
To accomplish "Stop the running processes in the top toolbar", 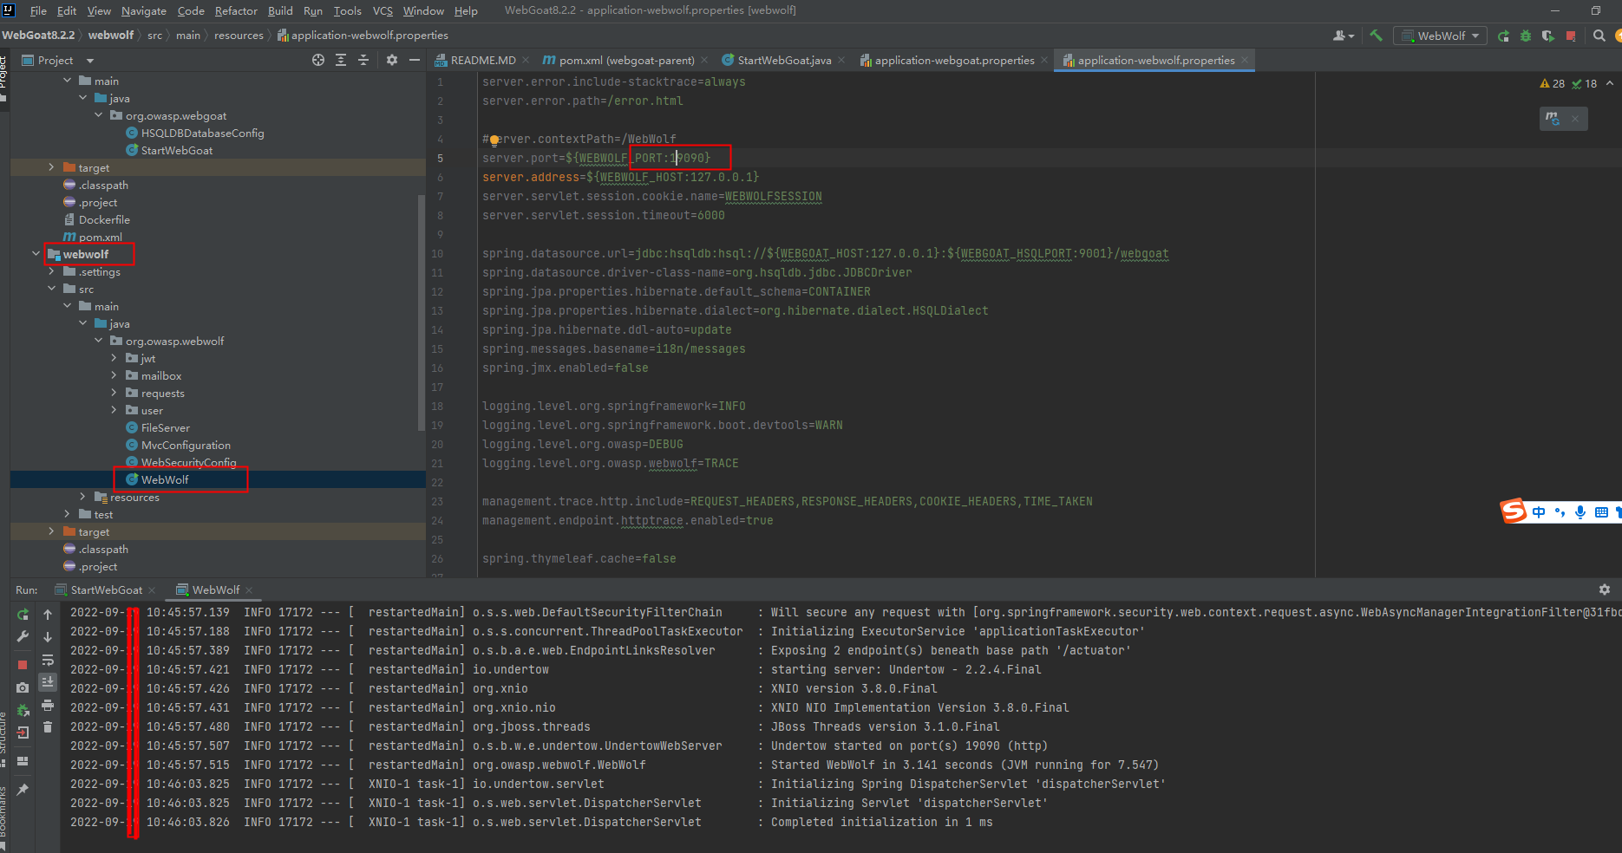I will pos(1571,36).
